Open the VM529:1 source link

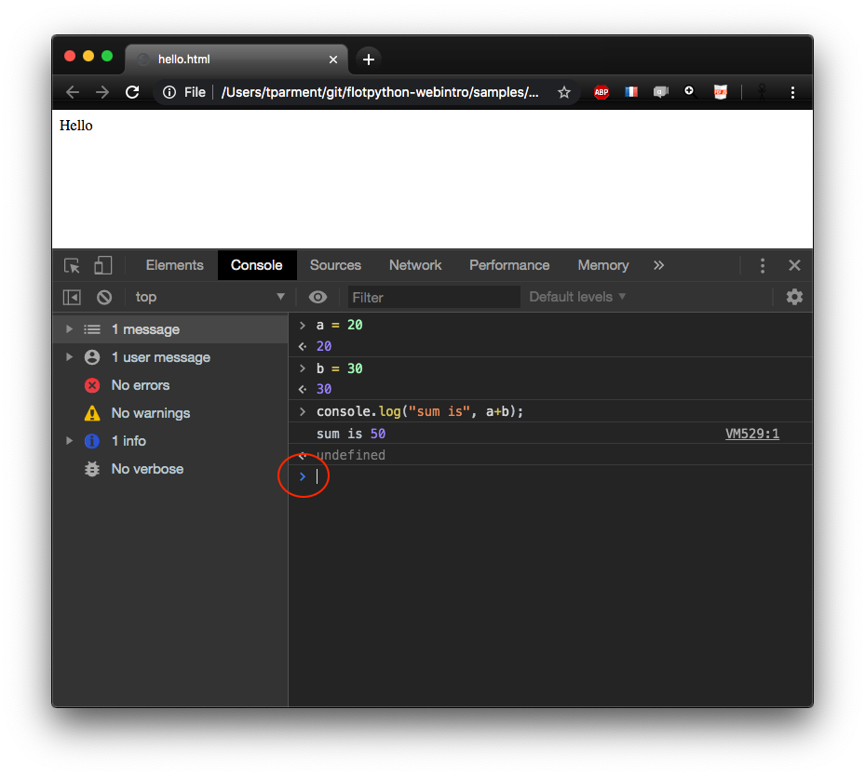coord(752,434)
